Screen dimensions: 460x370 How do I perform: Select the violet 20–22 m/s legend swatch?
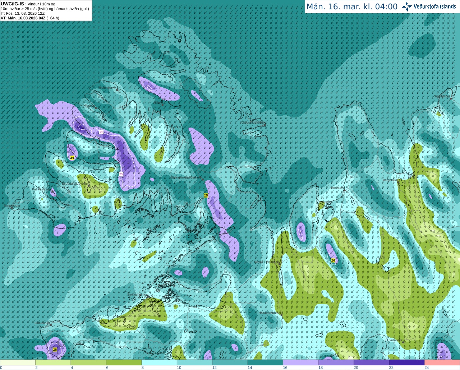point(372,362)
